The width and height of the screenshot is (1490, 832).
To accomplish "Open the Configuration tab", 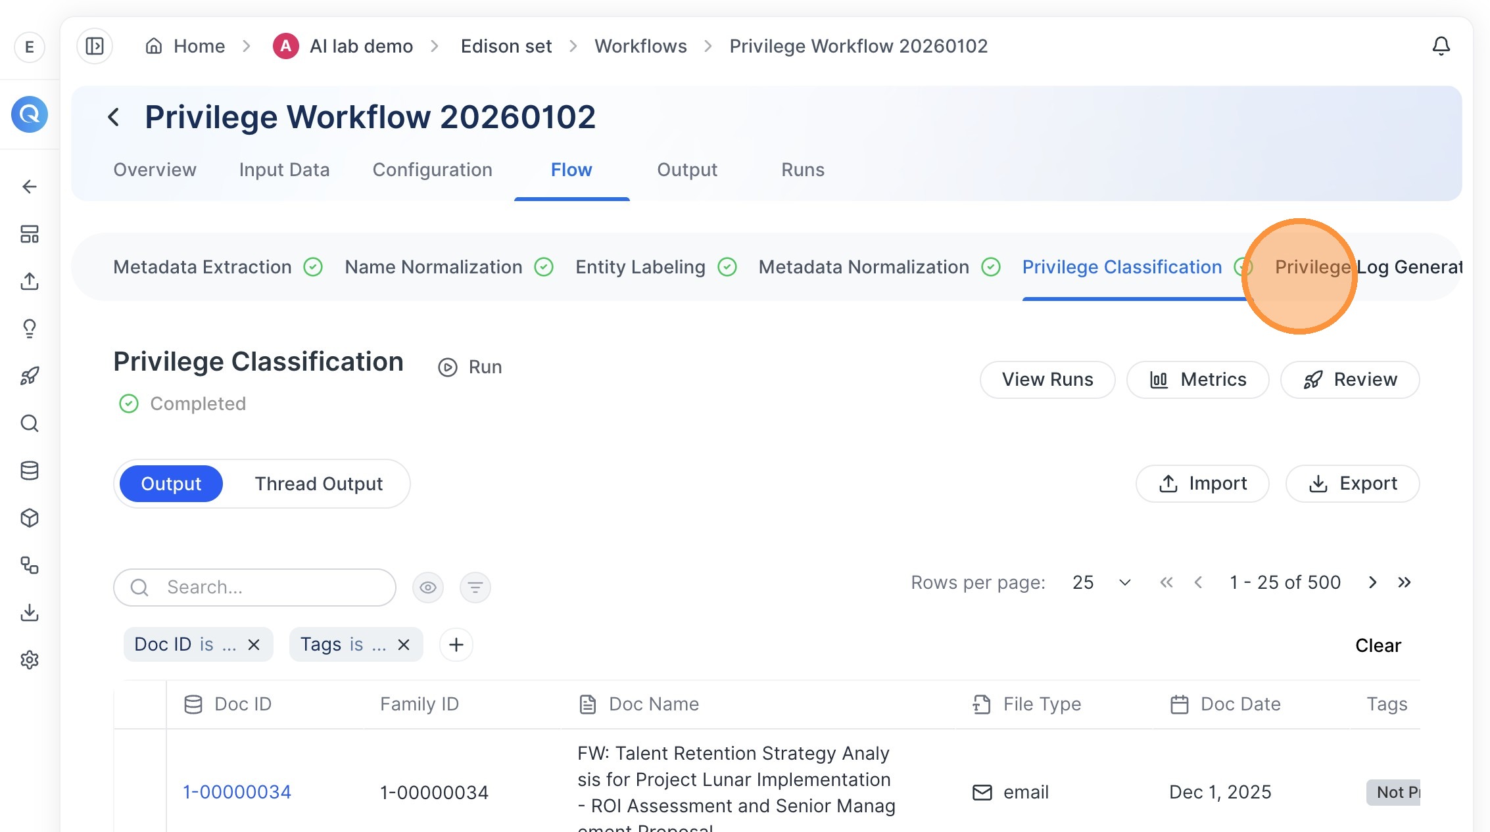I will click(432, 170).
